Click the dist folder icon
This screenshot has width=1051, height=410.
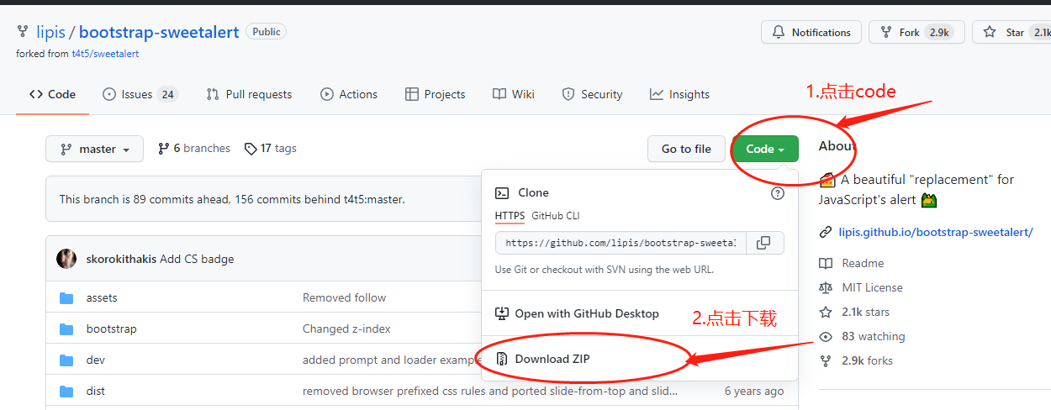click(x=66, y=391)
